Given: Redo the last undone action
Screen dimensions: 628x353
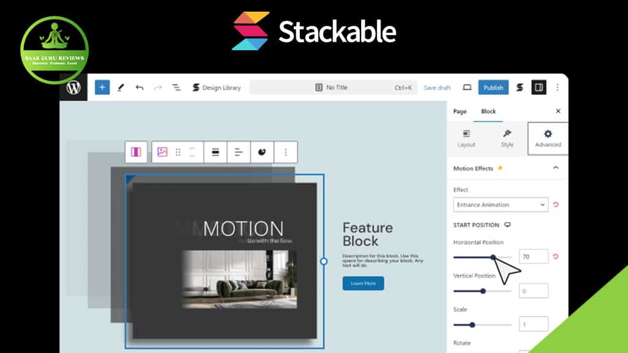Looking at the screenshot, I should pyautogui.click(x=158, y=87).
